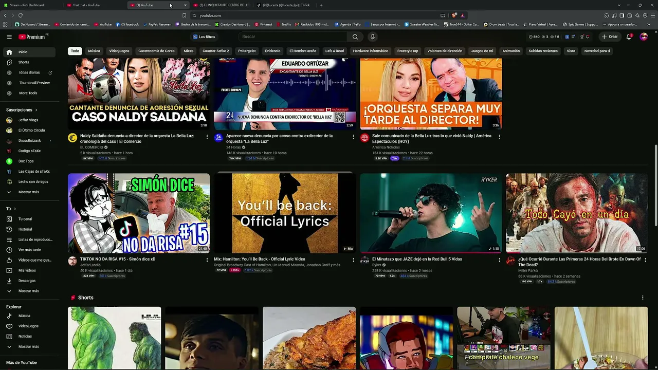Play the Hamilton You'll be back thumbnail
The height and width of the screenshot is (370, 658).
(285, 213)
